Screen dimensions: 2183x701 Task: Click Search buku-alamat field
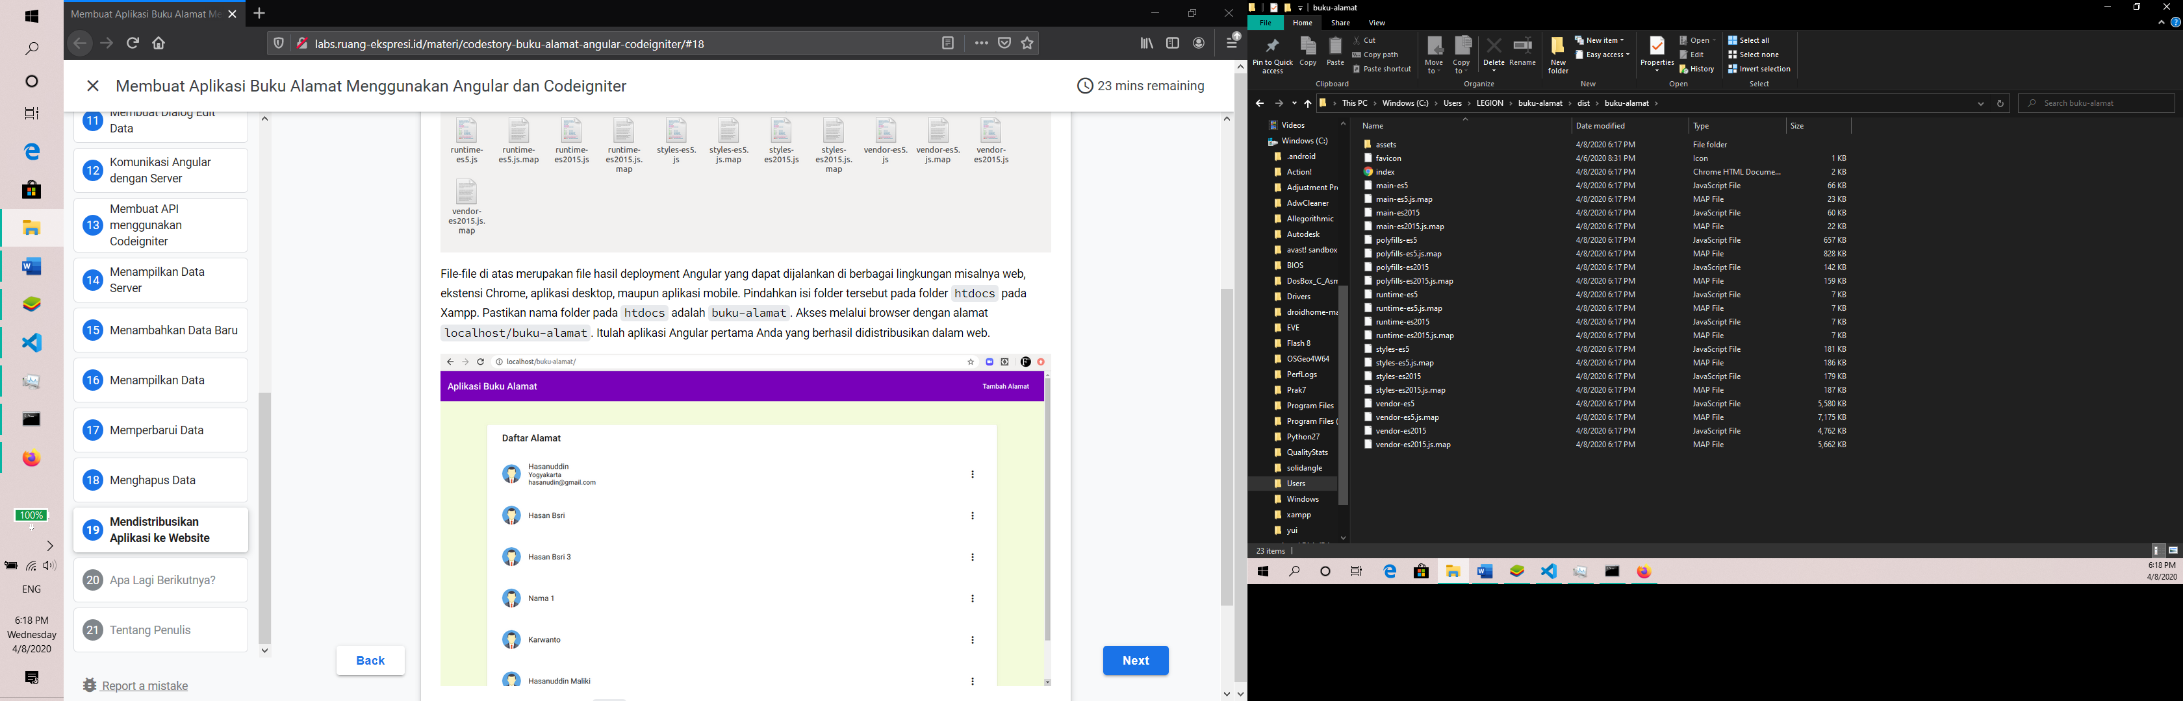point(2097,103)
